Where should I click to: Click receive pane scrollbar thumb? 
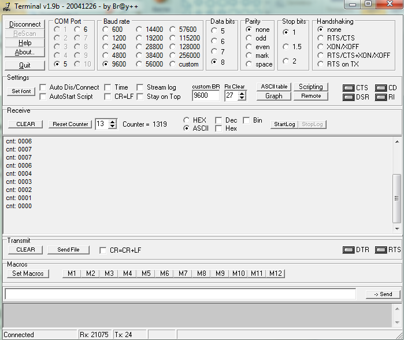coord(397,198)
